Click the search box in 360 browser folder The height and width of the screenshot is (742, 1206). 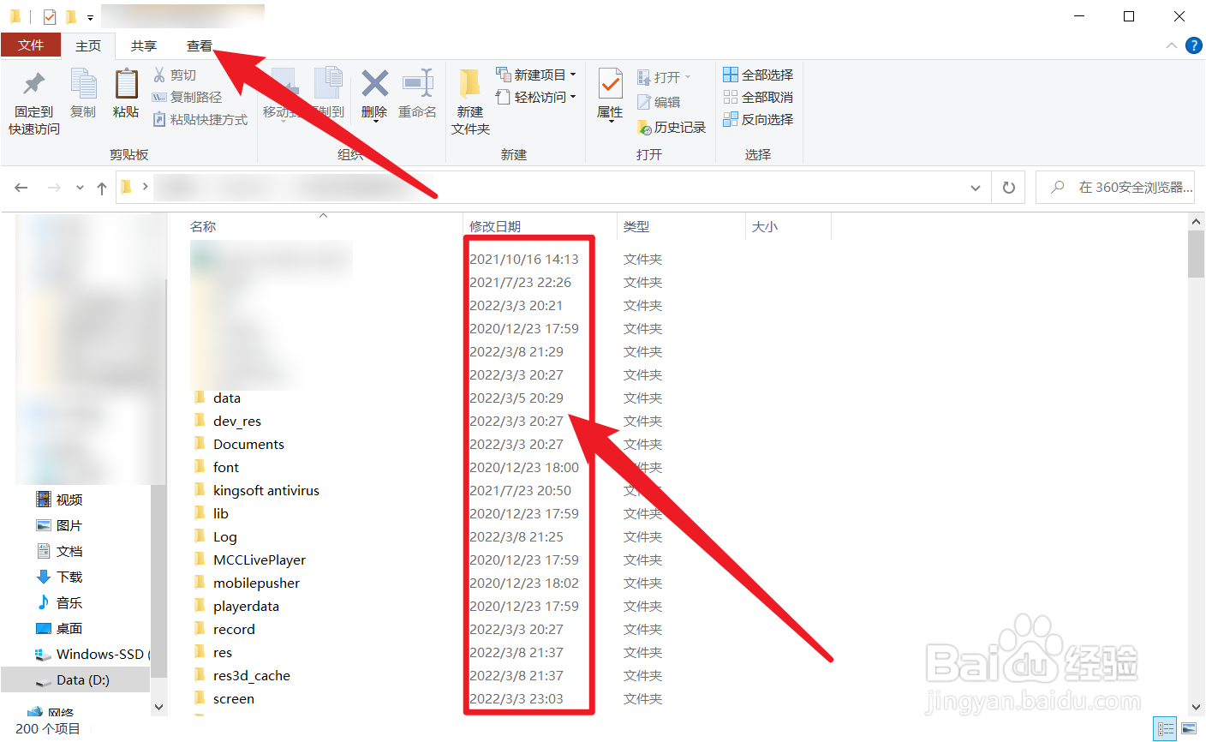coord(1115,188)
